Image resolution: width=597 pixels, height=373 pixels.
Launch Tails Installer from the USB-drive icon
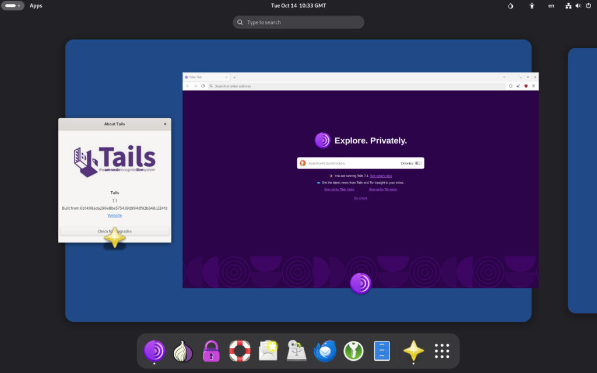[x=296, y=350]
